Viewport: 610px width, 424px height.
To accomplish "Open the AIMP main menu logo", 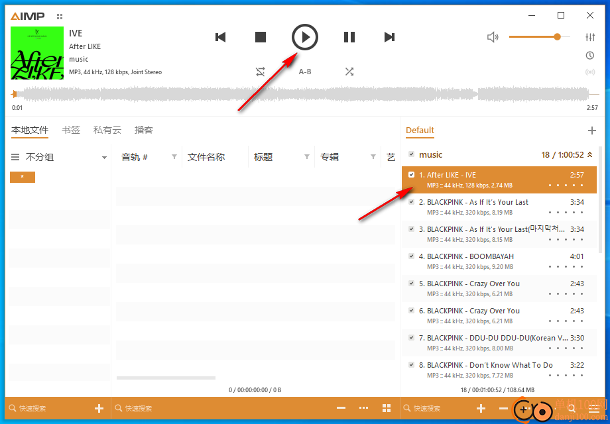I will tap(28, 16).
